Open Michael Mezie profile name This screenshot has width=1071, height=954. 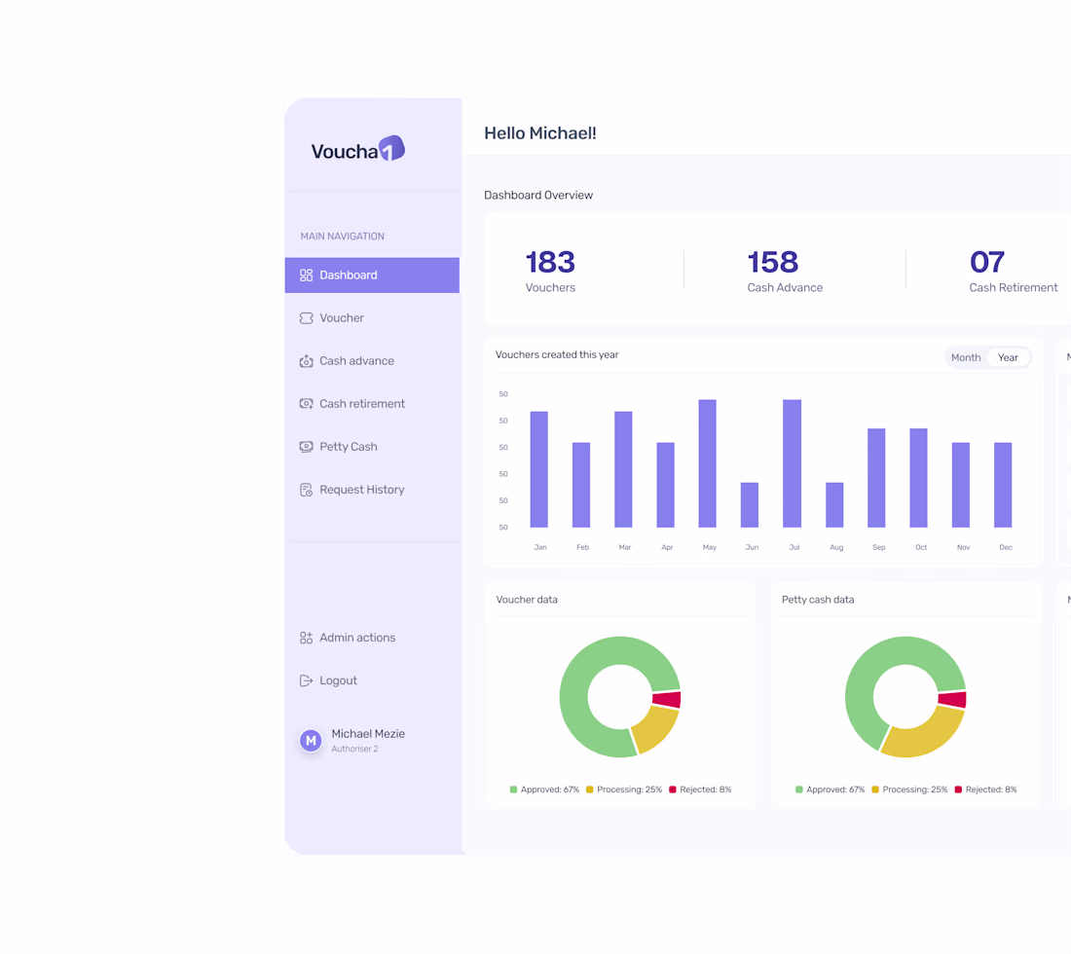(x=368, y=734)
